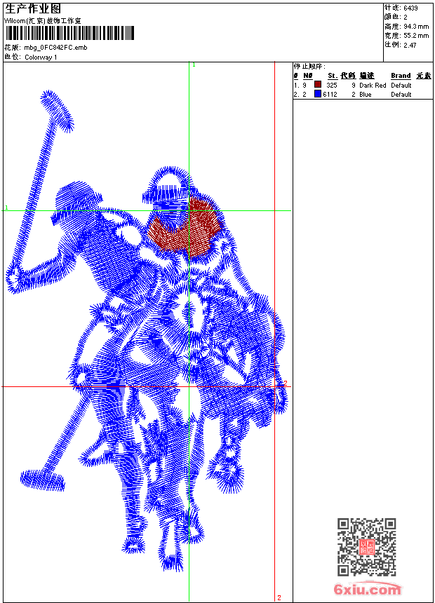This screenshot has width=435, height=603.
Task: Click the Wilcom(汇京) studio name text
Action: (x=42, y=21)
